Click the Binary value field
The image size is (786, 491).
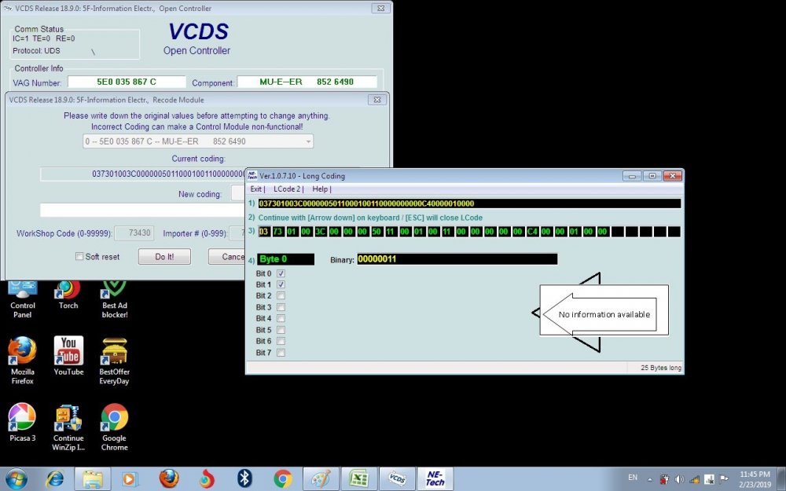[457, 259]
